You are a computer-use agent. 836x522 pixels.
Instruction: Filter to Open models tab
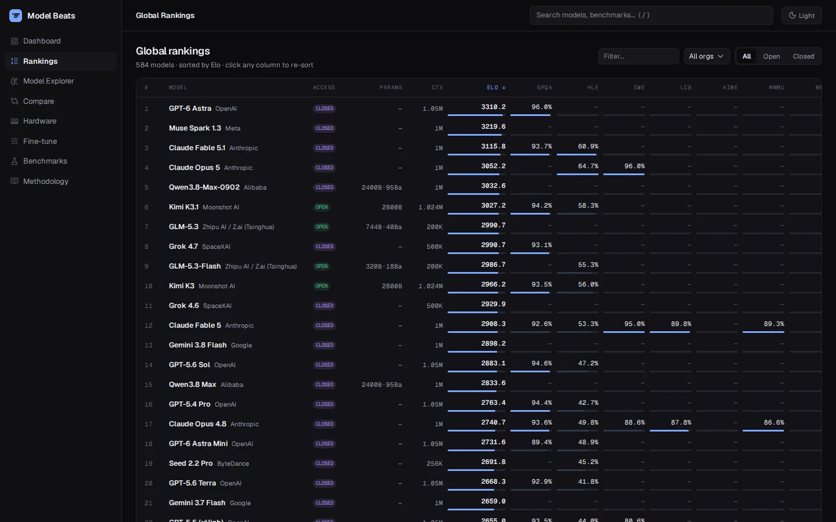[772, 56]
